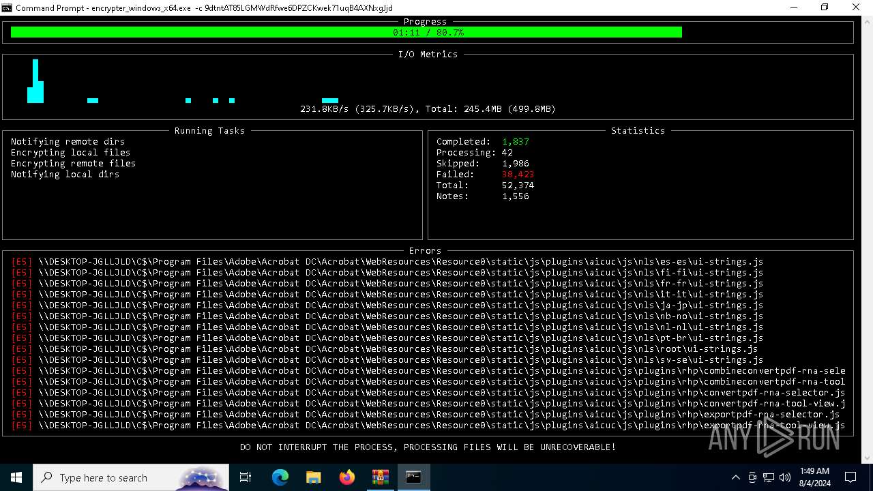Show hidden system tray icons

pos(735,477)
